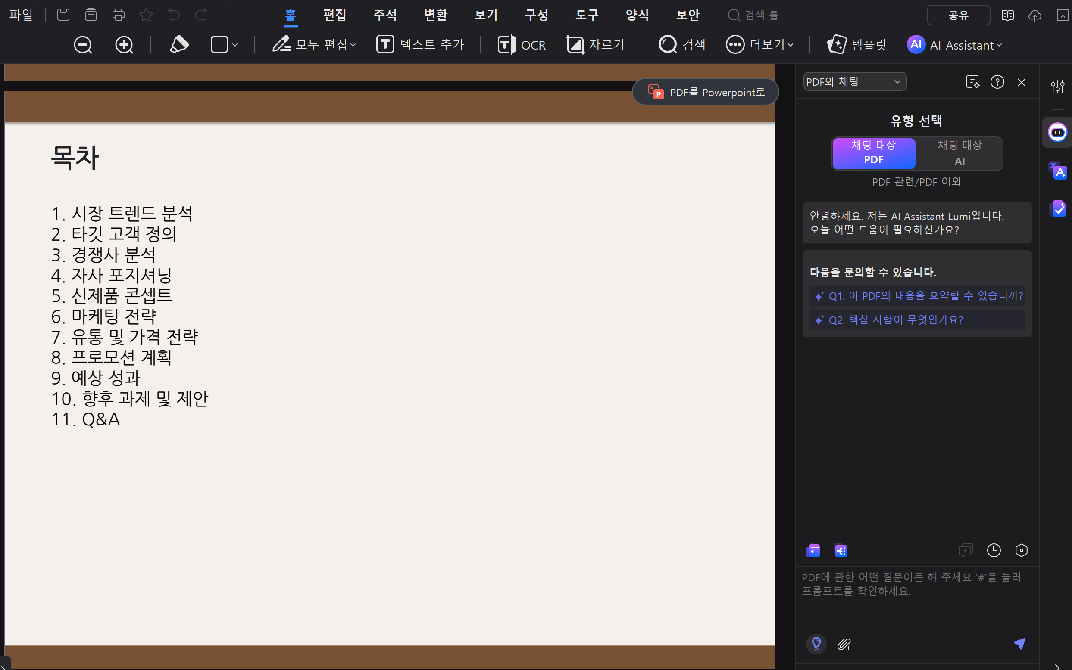1072x670 pixels.
Task: Click the undo arrow
Action: pyautogui.click(x=173, y=15)
